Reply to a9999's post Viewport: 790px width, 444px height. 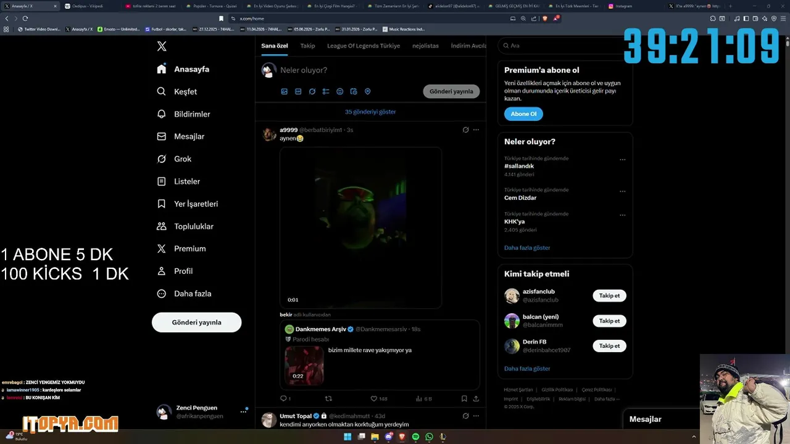point(285,398)
